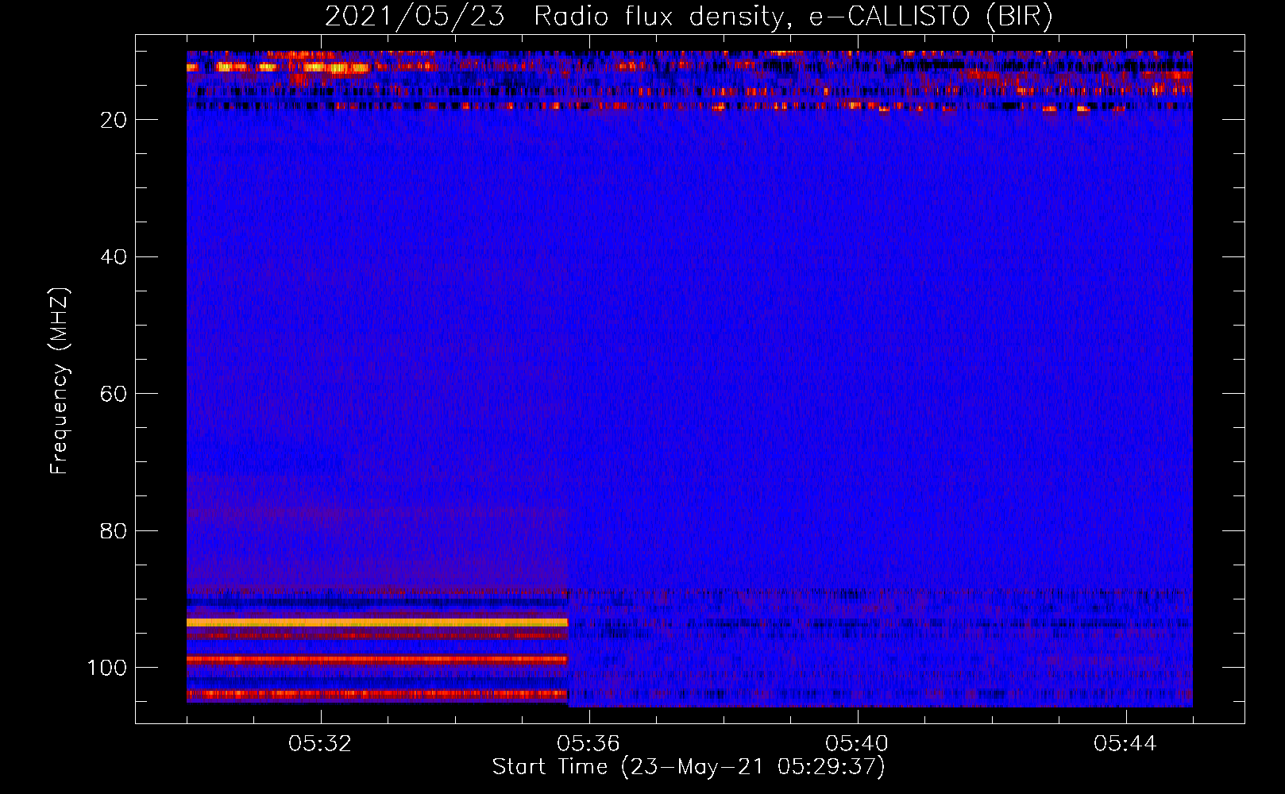This screenshot has width=1285, height=794.
Task: Click the 05:44 time tick label
Action: tap(1125, 744)
